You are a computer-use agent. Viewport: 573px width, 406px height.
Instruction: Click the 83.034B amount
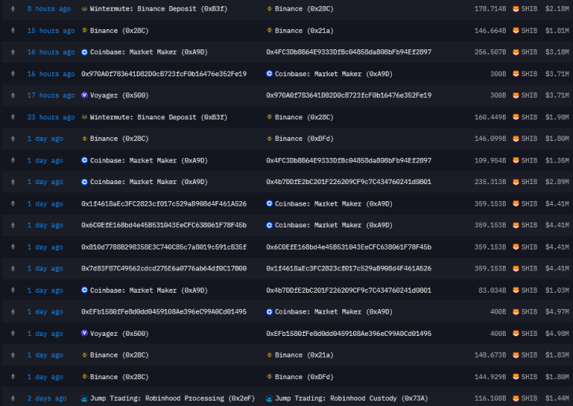click(492, 290)
